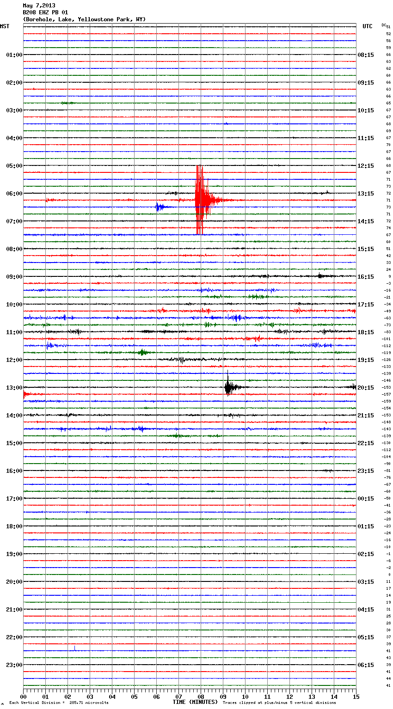The image size is (393, 709).
Task: Click the 10:00 MST hour label
Action: (x=14, y=305)
